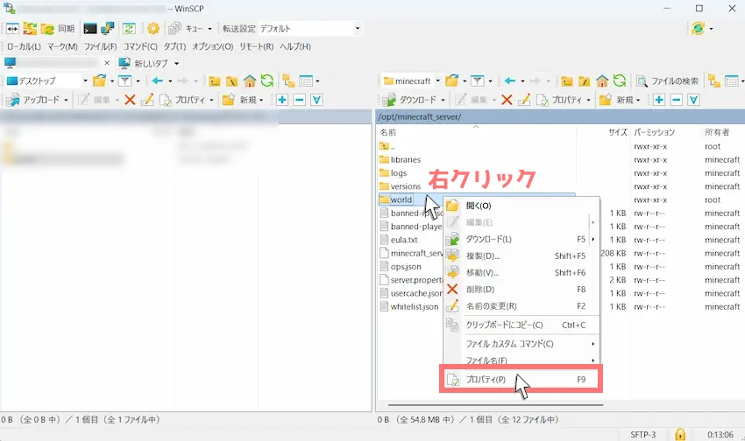Select the ops.json file

(401, 267)
